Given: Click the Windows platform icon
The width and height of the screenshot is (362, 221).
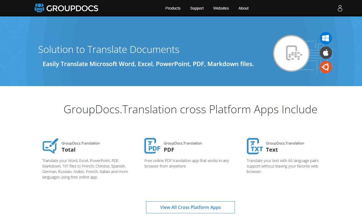Looking at the screenshot, I should coord(326,38).
